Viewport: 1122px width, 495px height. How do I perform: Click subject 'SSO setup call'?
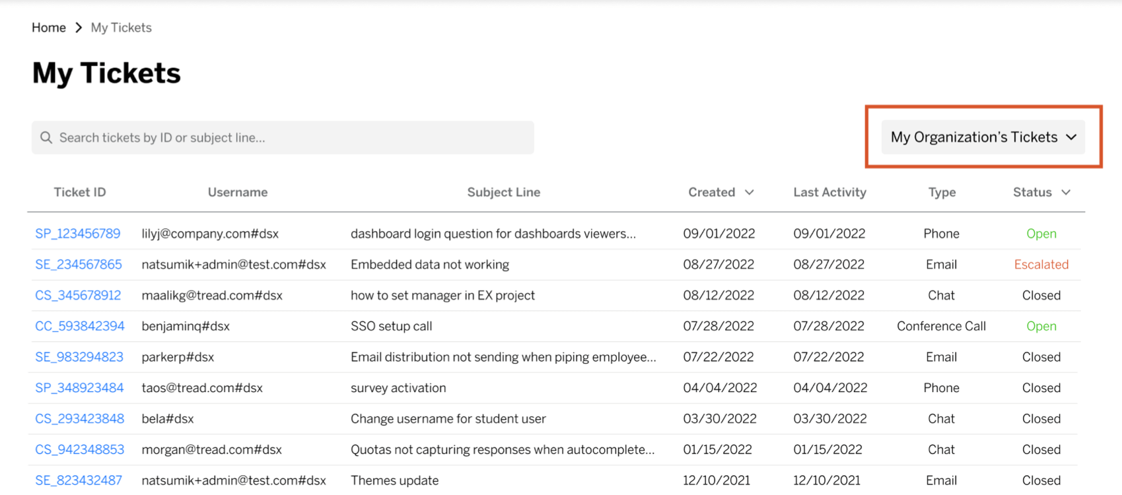point(392,326)
